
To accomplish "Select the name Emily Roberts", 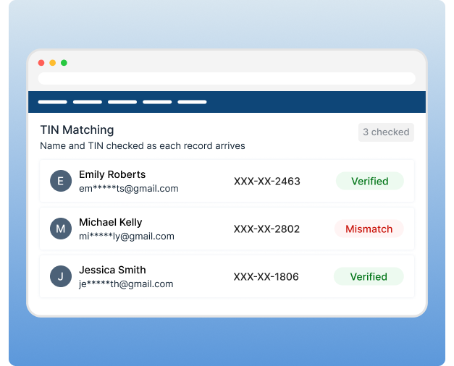I will (x=112, y=174).
